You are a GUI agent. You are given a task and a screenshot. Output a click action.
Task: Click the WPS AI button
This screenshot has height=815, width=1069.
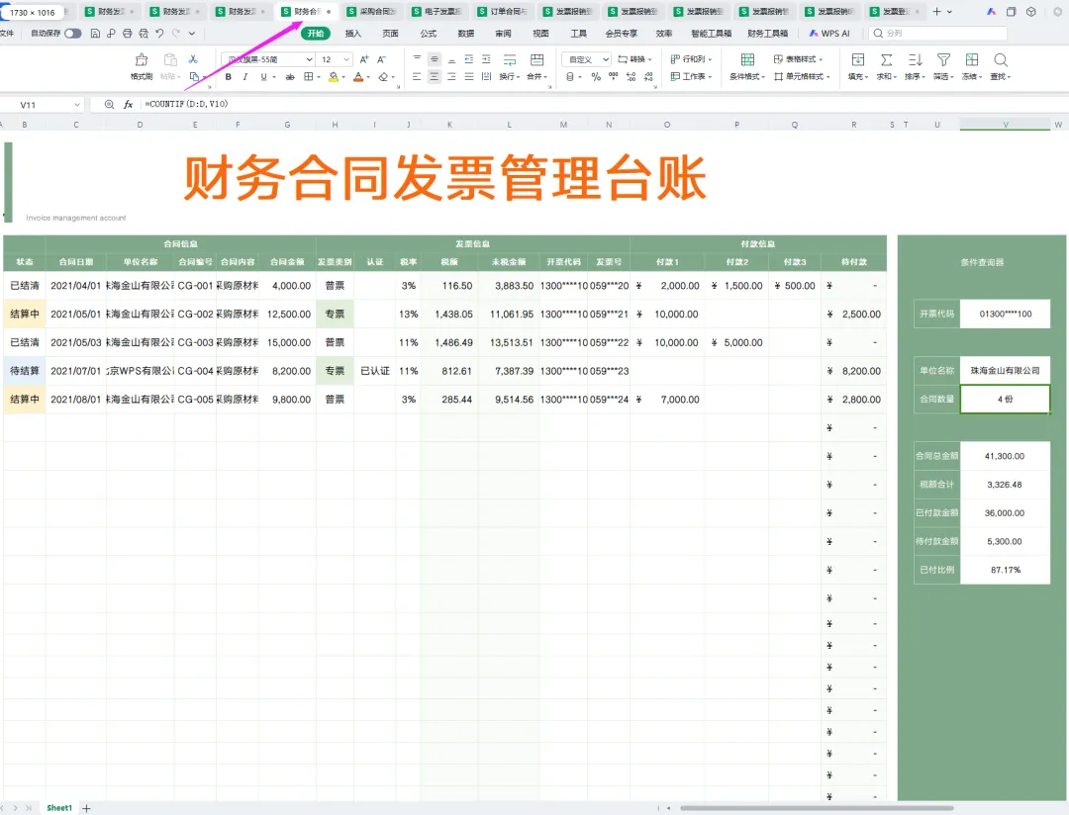[829, 34]
